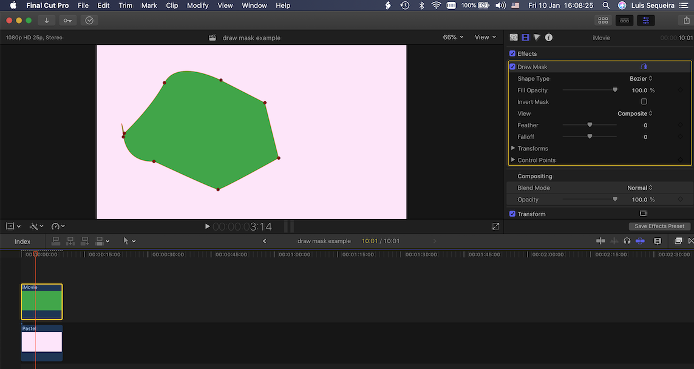
Task: Open the Modify menu
Action: (197, 5)
